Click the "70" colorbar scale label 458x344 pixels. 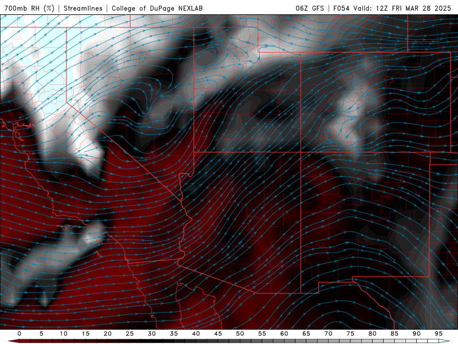tap(328, 334)
